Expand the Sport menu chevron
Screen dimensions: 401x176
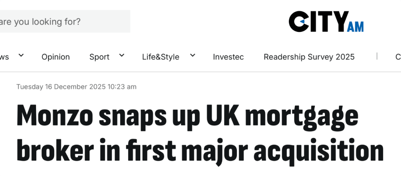[x=121, y=56]
